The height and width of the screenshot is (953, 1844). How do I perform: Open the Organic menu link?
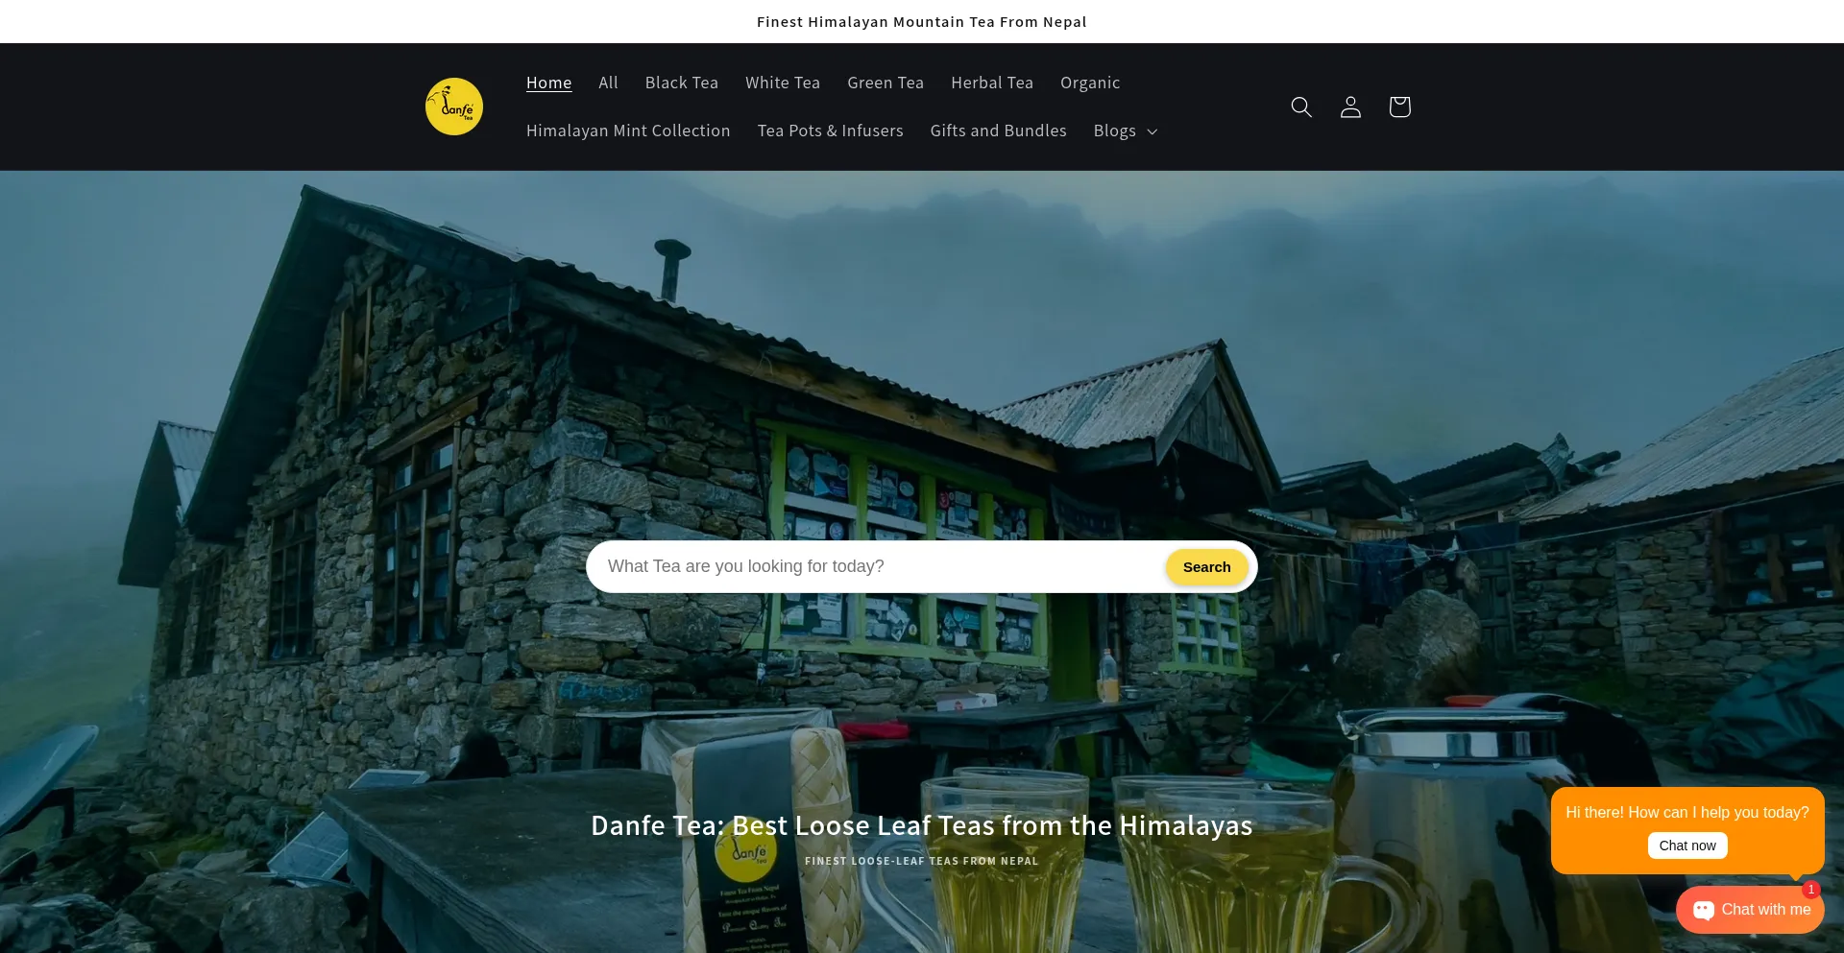(1089, 83)
